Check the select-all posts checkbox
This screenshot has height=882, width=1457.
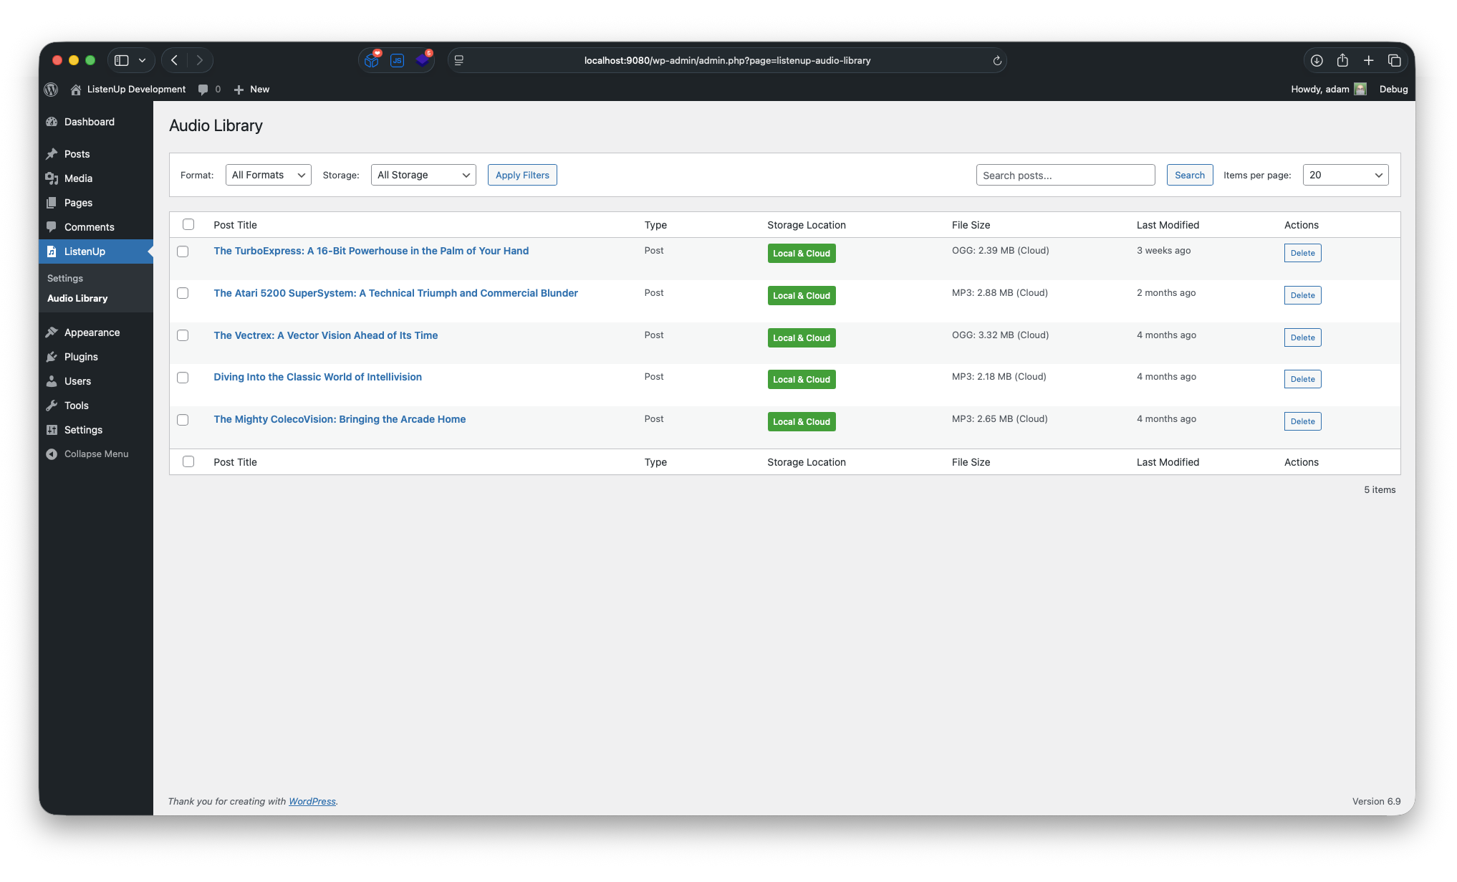188,224
